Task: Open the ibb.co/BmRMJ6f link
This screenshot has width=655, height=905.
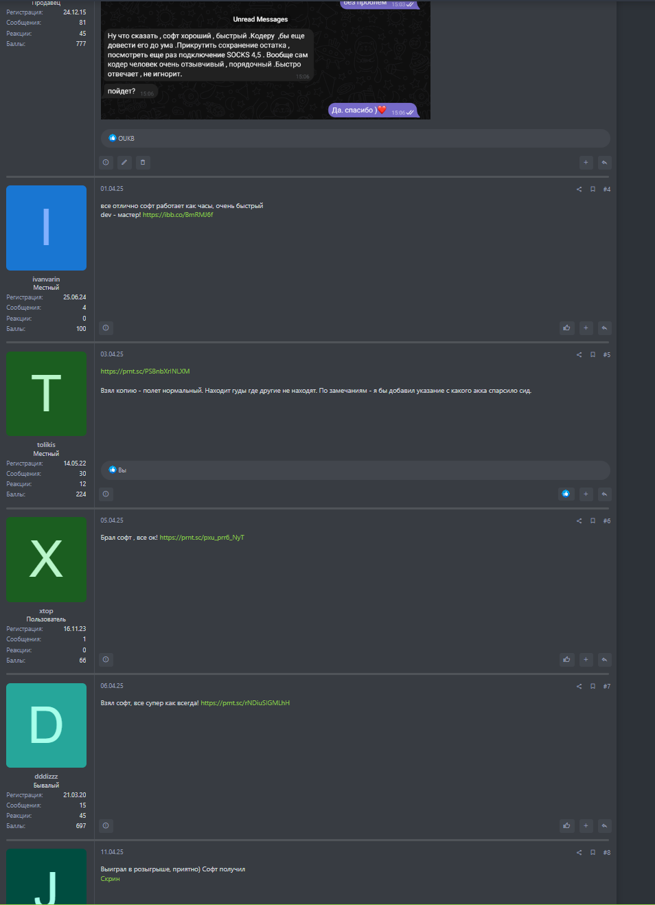Action: 178,215
